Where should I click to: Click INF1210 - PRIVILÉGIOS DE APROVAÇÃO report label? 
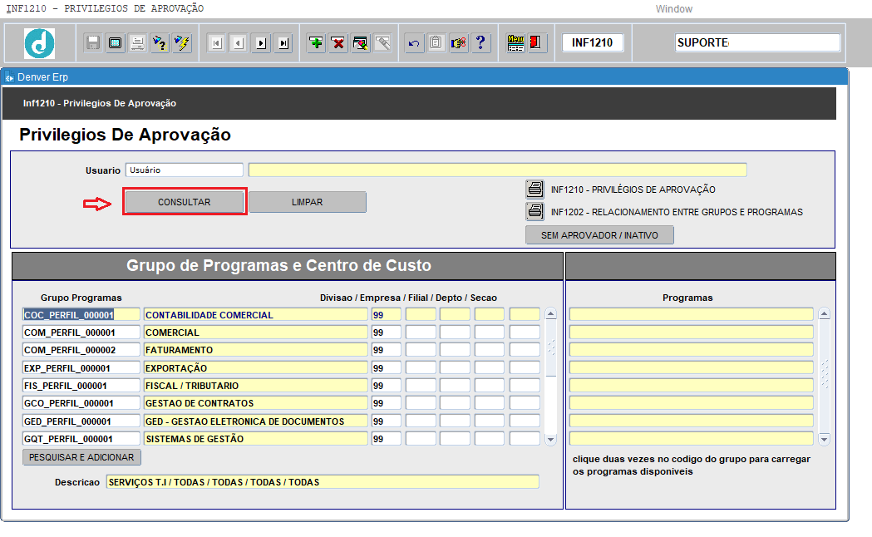[x=633, y=190]
